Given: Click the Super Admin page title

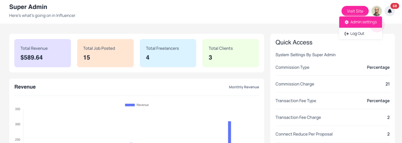Looking at the screenshot, I should coord(28,7).
